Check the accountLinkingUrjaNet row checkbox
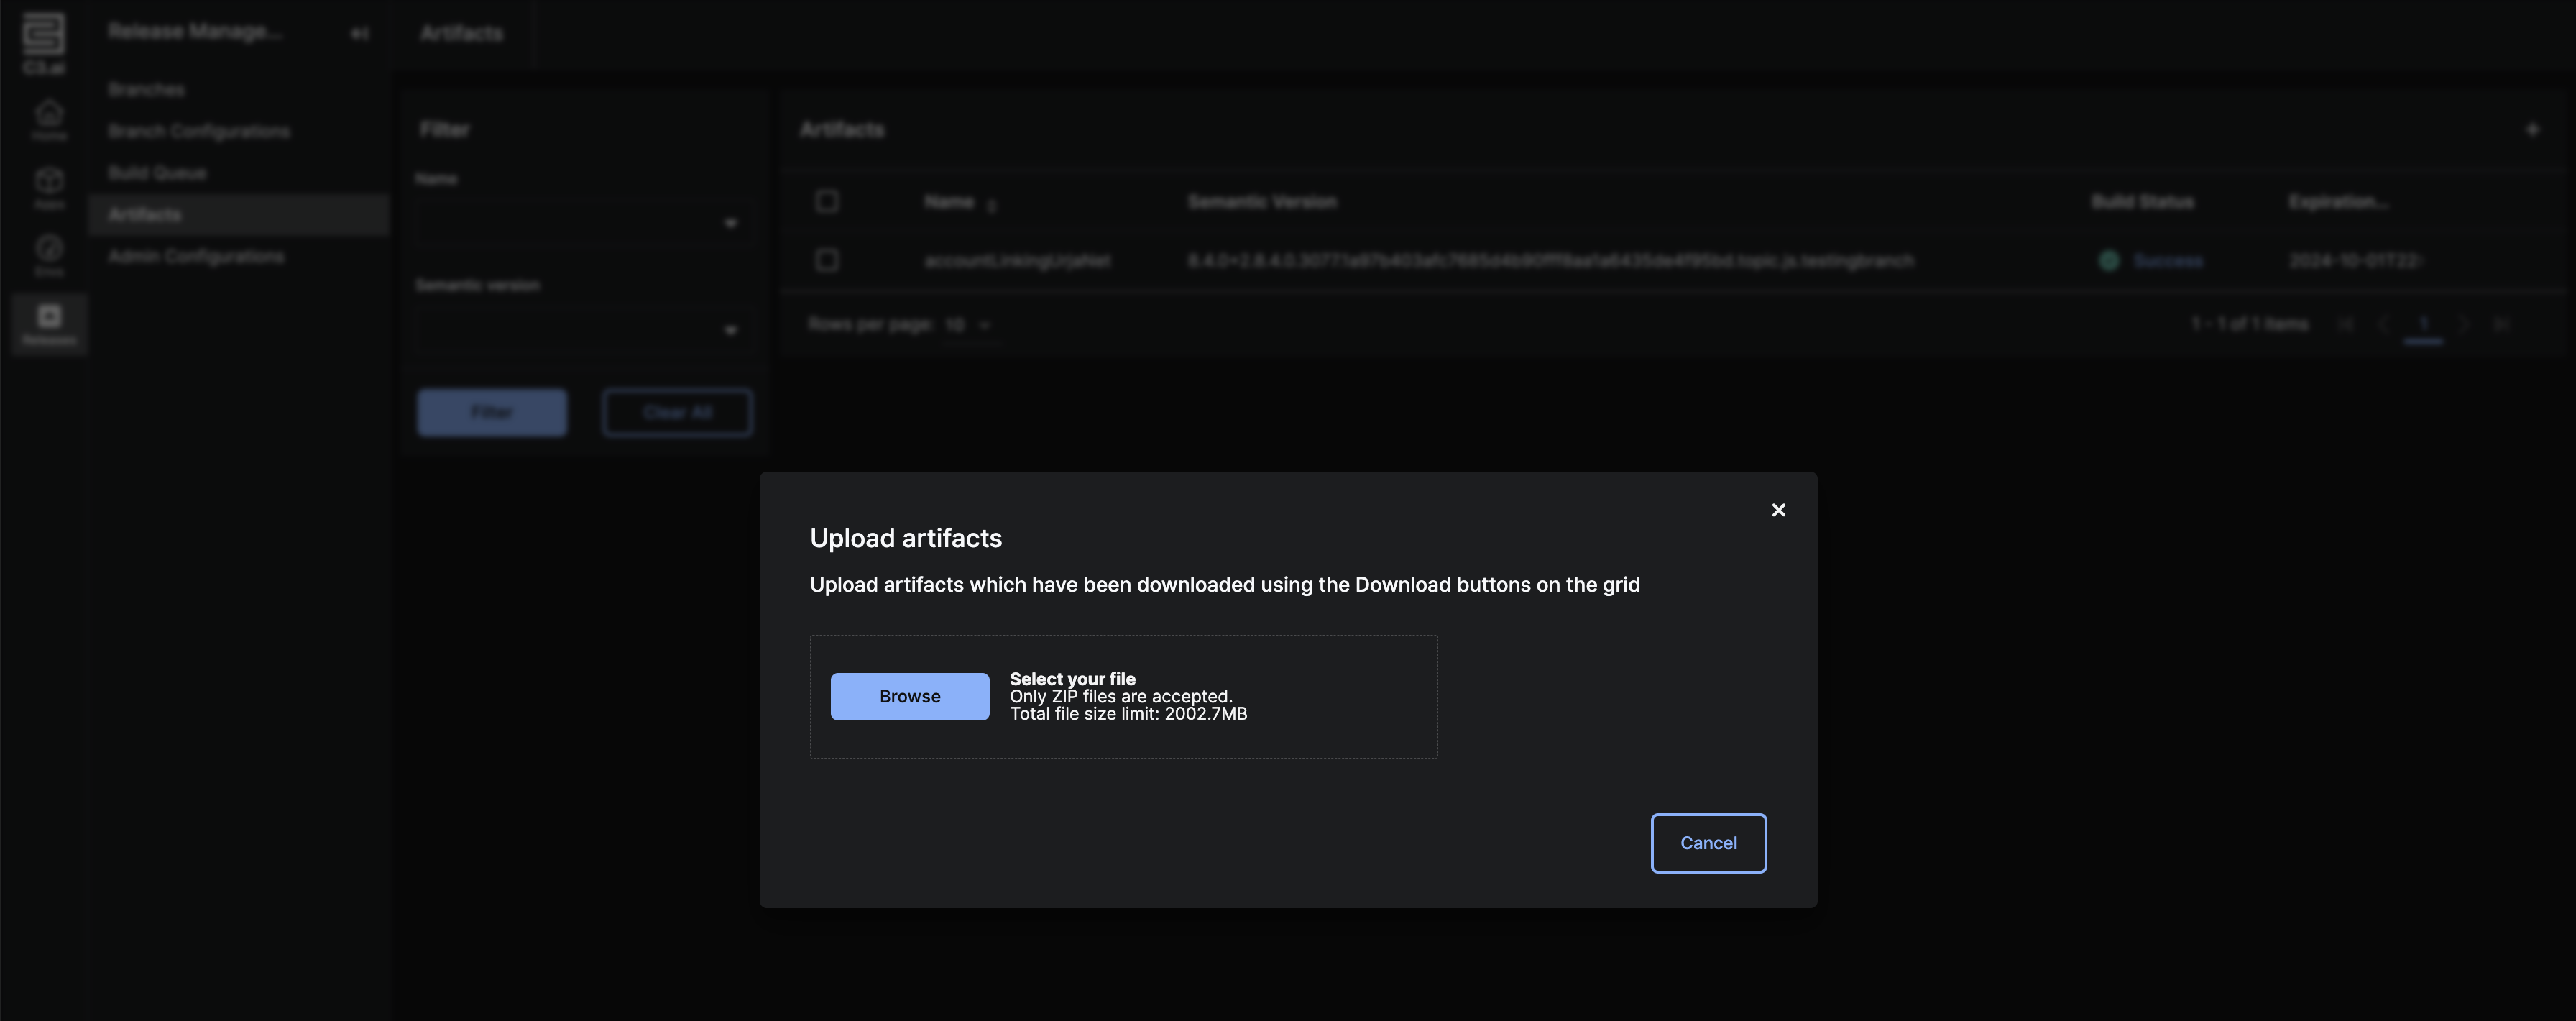 click(826, 260)
